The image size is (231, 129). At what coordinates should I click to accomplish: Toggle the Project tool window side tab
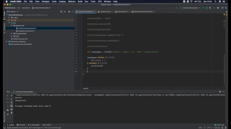tap(4, 15)
